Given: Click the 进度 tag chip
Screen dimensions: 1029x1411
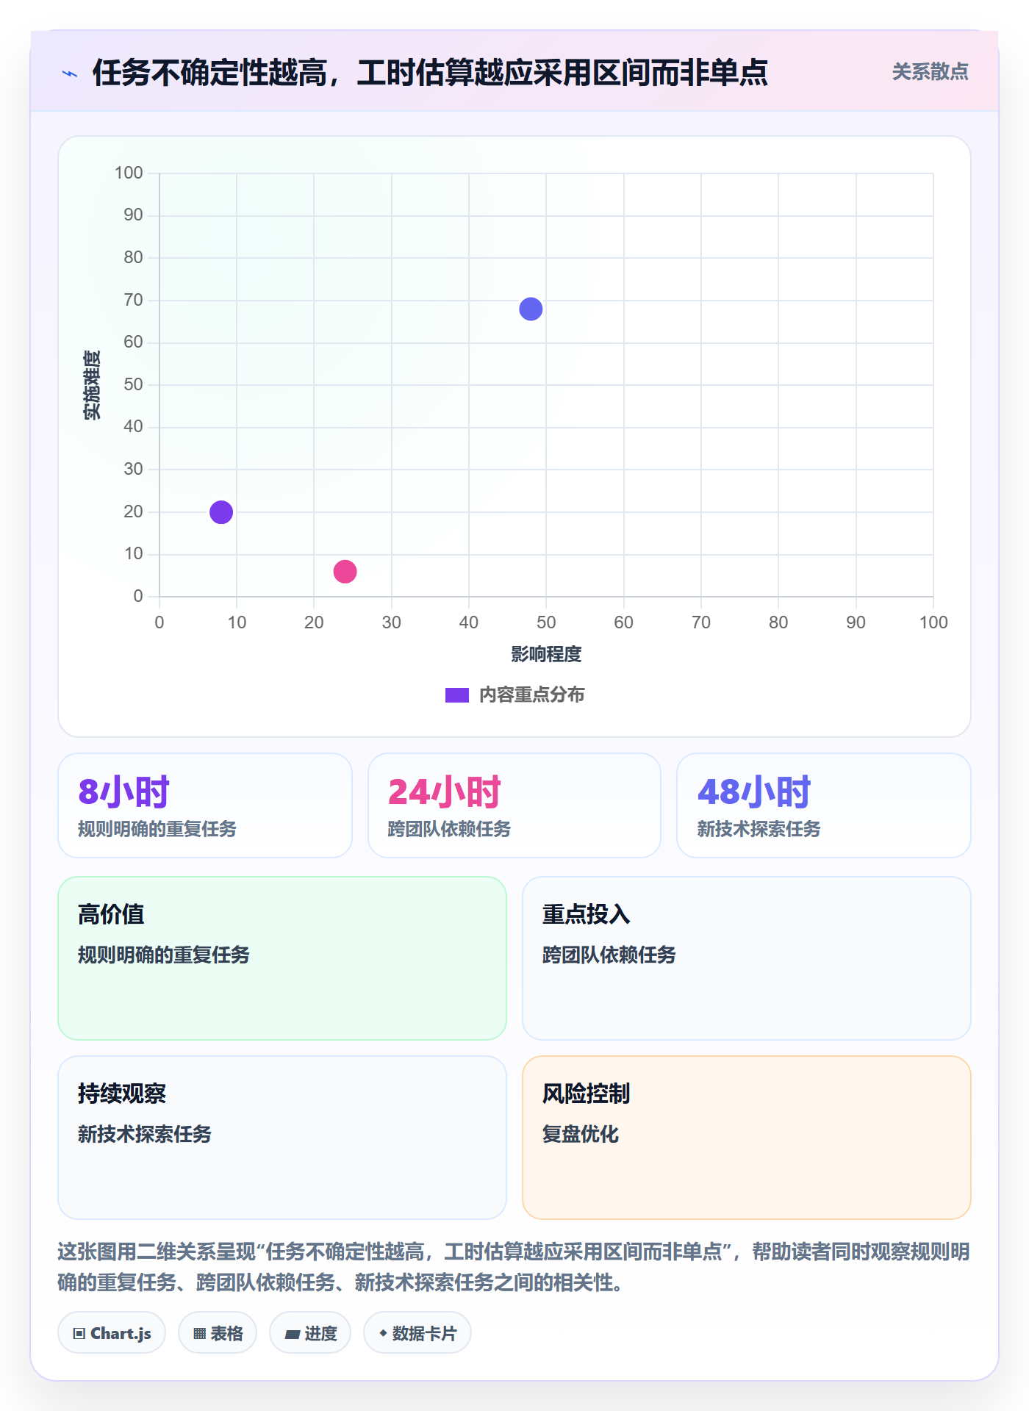Looking at the screenshot, I should point(310,1333).
